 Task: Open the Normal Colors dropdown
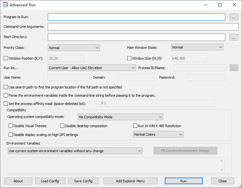[158, 134]
